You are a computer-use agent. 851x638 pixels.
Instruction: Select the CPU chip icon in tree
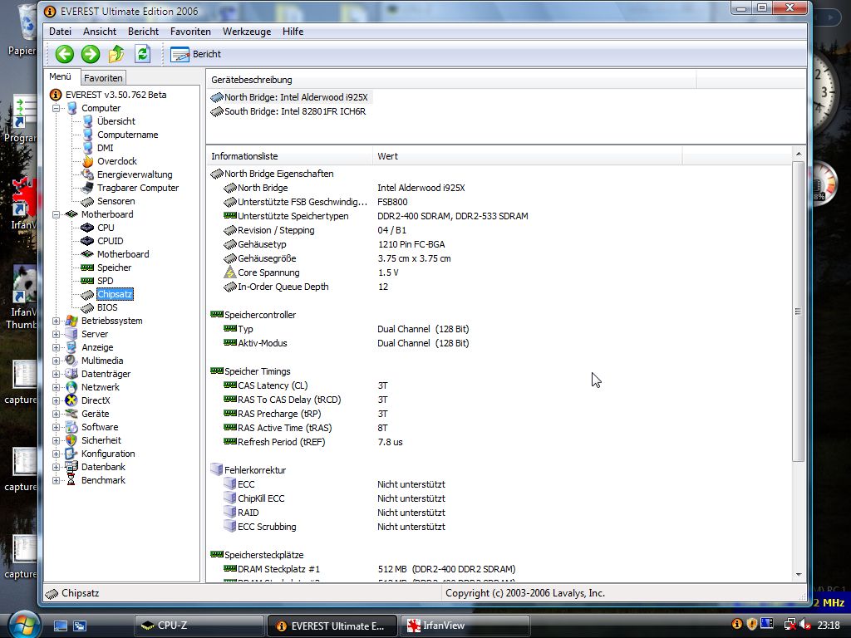[x=87, y=228]
